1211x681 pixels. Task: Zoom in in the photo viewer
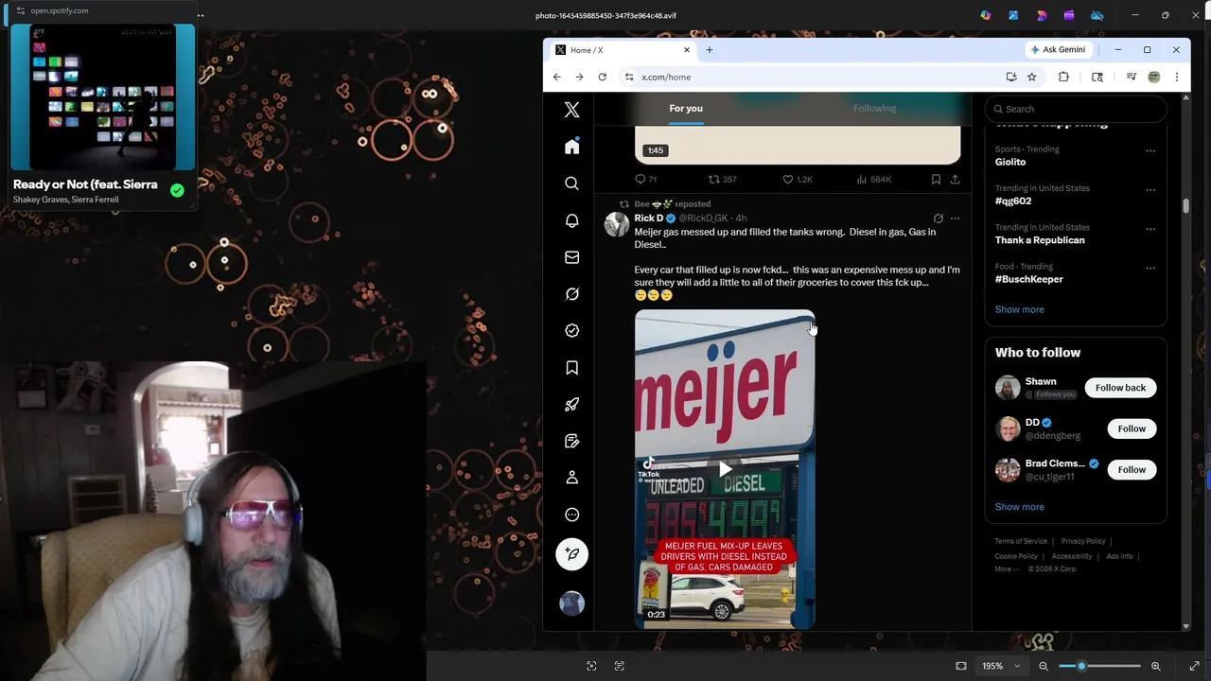pyautogui.click(x=1155, y=666)
